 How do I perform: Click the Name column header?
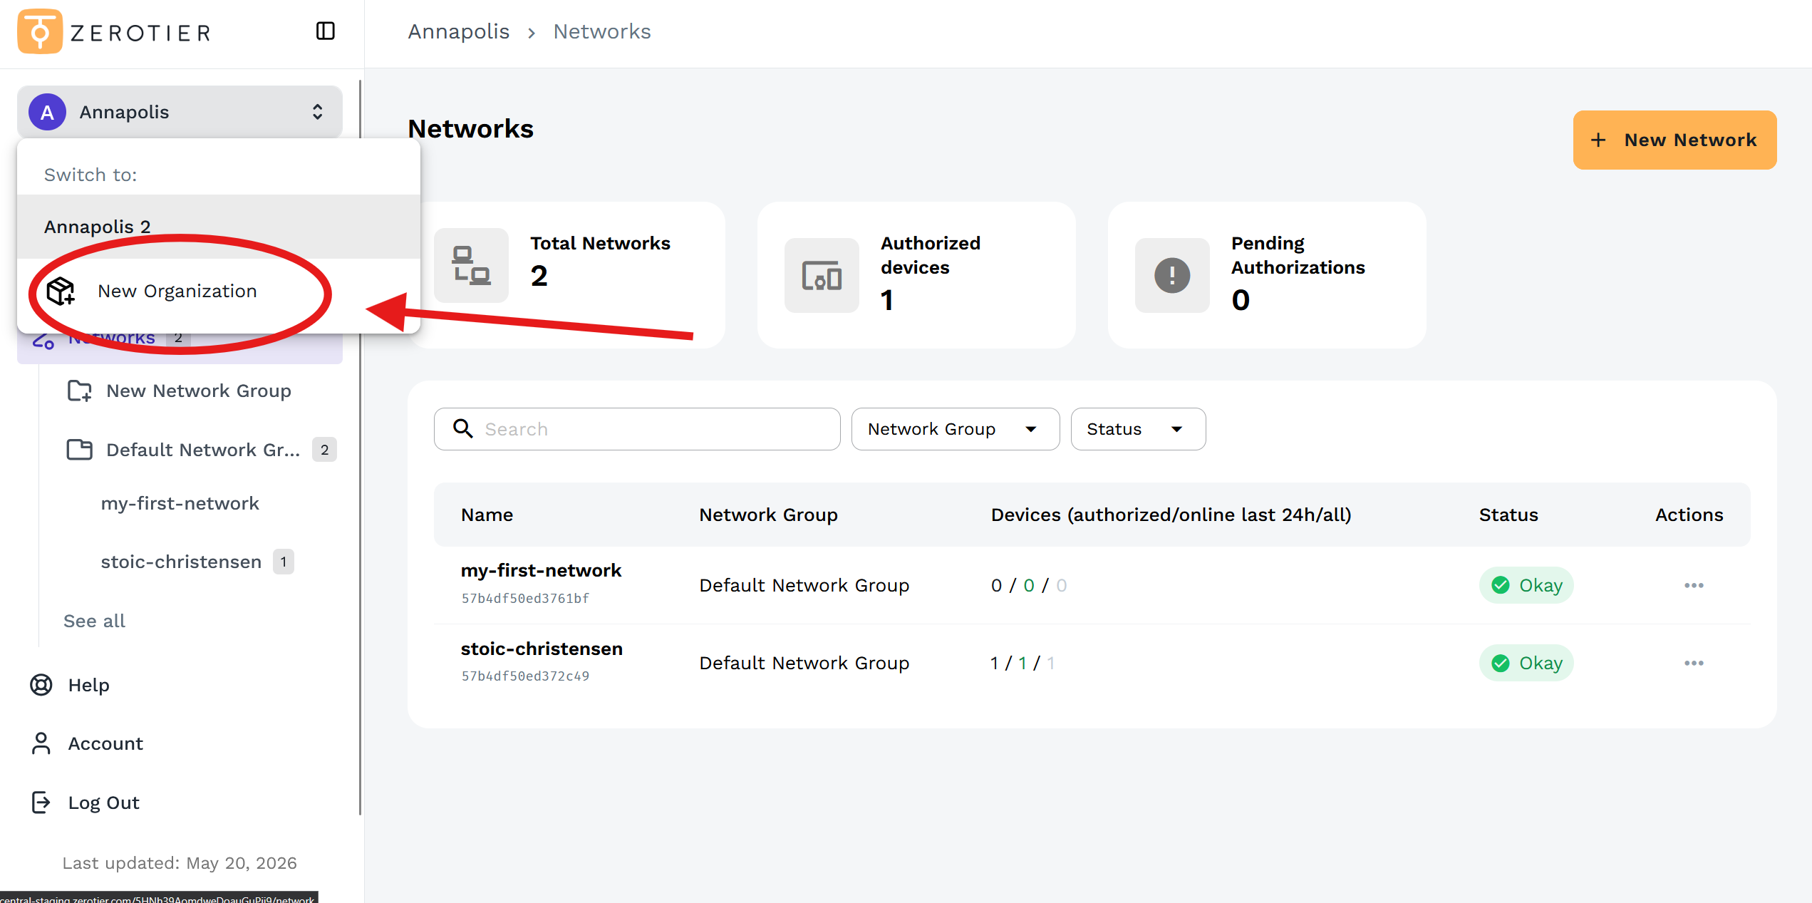tap(487, 515)
